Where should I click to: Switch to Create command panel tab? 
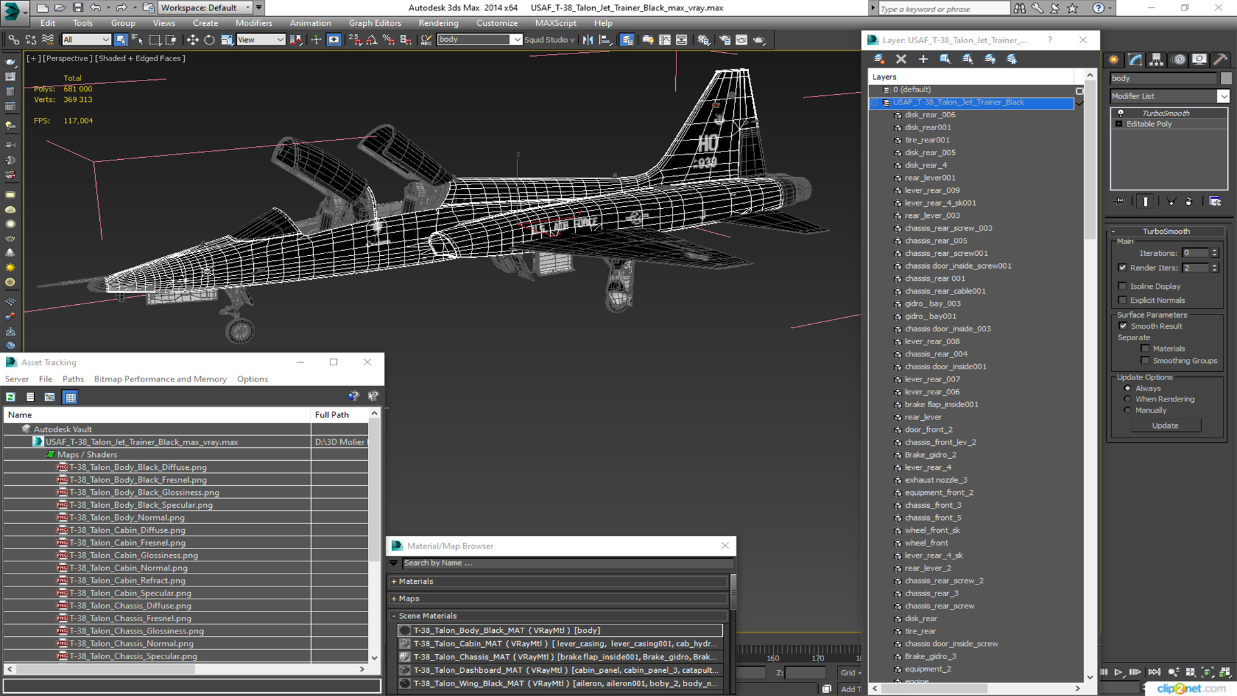tap(1114, 59)
